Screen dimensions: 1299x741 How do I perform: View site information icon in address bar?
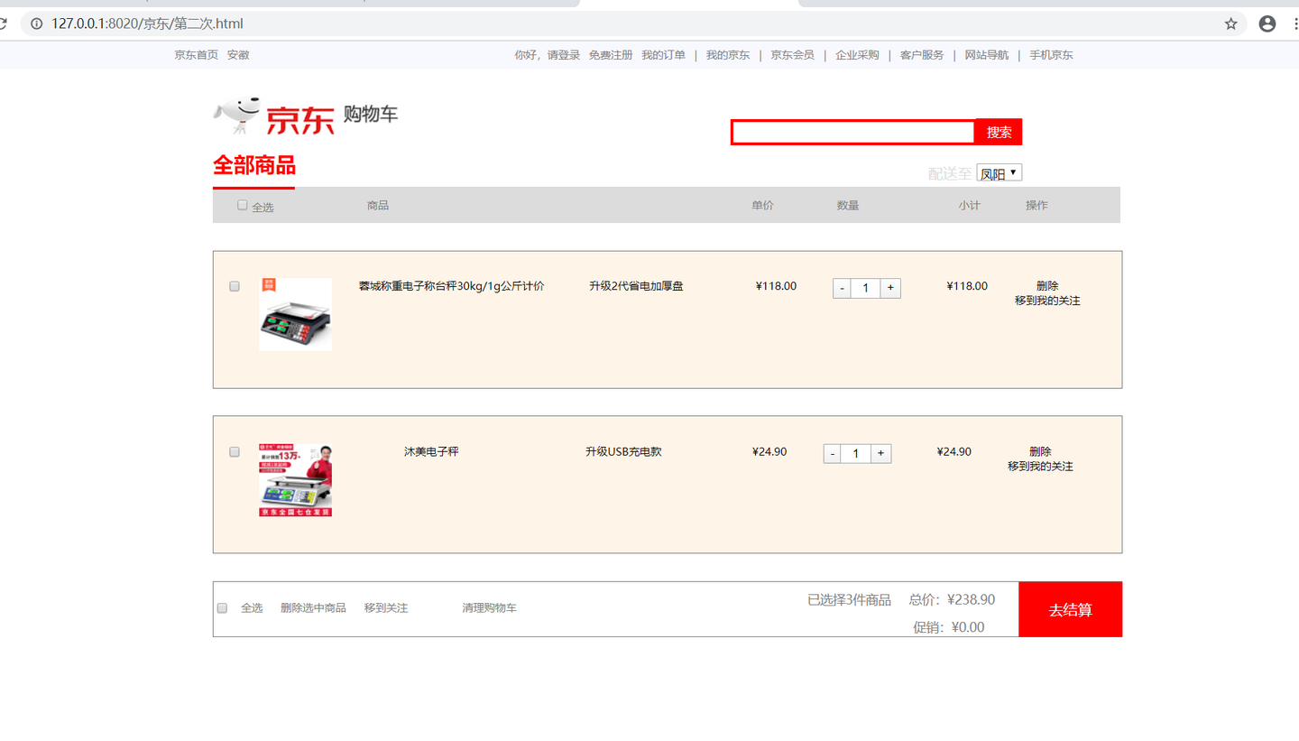[37, 24]
